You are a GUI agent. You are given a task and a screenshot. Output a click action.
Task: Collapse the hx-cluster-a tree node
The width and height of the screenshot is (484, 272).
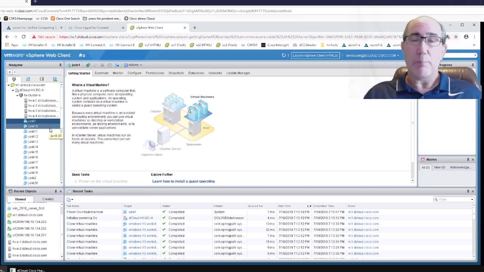coord(17,95)
